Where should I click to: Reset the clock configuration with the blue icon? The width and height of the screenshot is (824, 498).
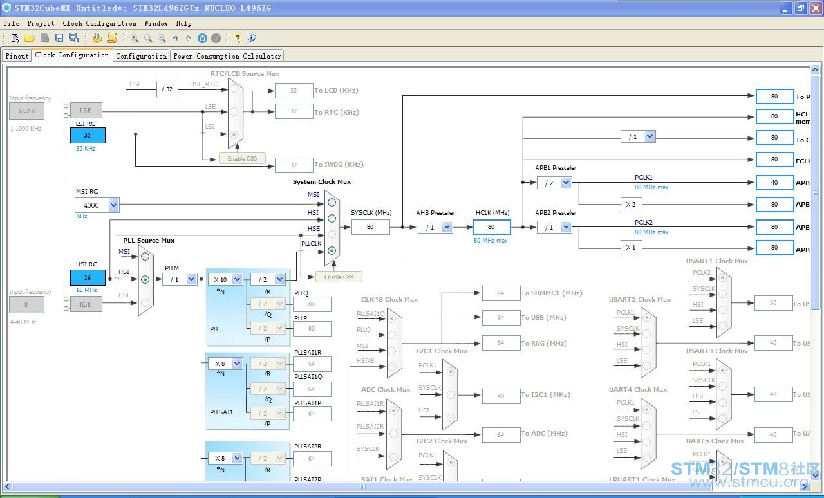coord(202,38)
